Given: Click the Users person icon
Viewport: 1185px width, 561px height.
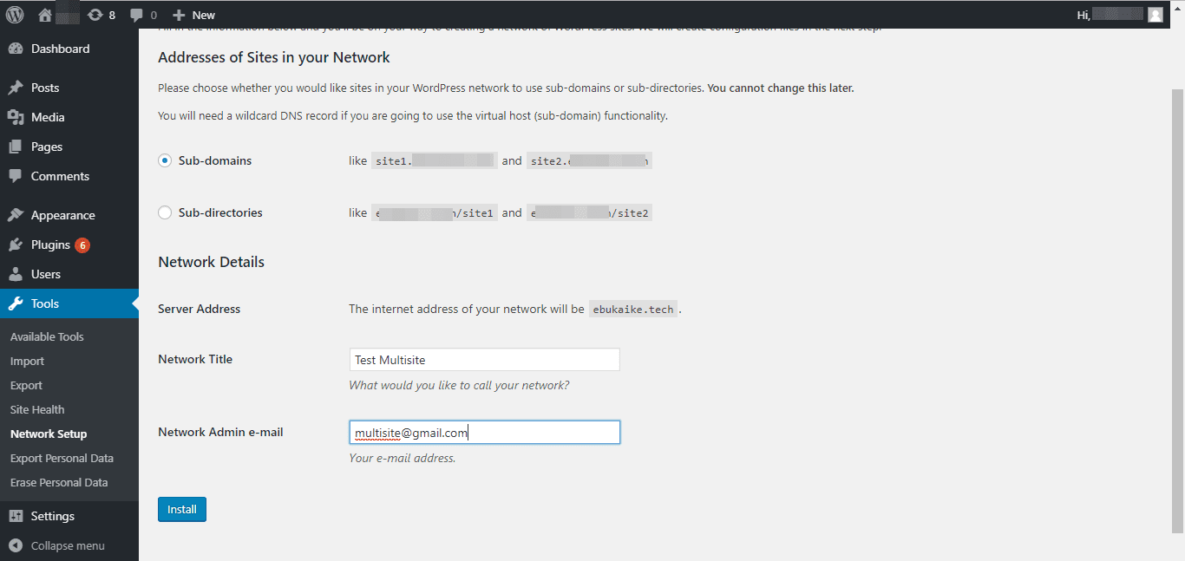Looking at the screenshot, I should 16,274.
